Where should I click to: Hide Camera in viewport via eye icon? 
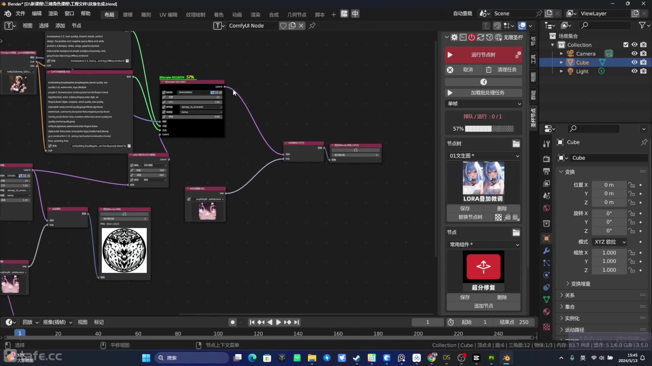634,54
